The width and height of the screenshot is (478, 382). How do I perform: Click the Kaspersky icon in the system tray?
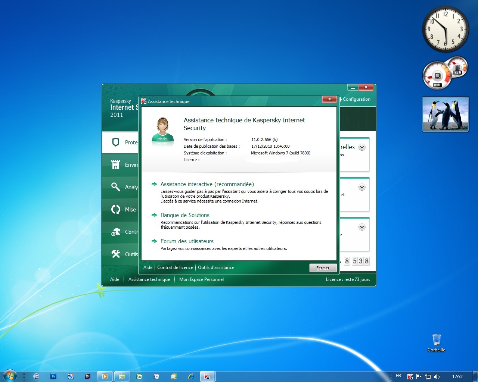click(410, 377)
